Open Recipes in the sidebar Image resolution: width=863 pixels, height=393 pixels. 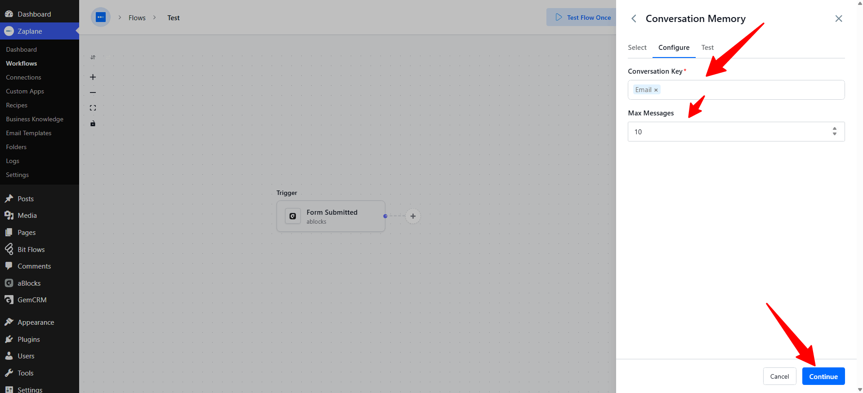pos(17,105)
